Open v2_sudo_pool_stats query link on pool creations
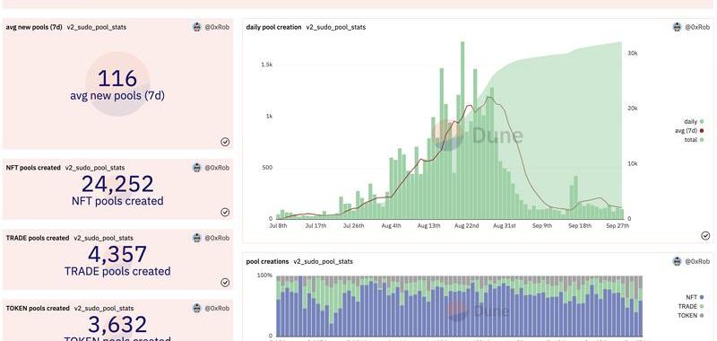The width and height of the screenshot is (717, 341). (x=324, y=261)
